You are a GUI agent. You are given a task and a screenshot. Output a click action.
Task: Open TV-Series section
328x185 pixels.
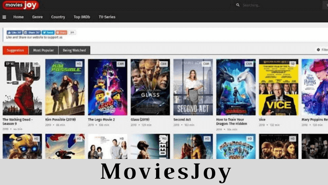coord(107,17)
